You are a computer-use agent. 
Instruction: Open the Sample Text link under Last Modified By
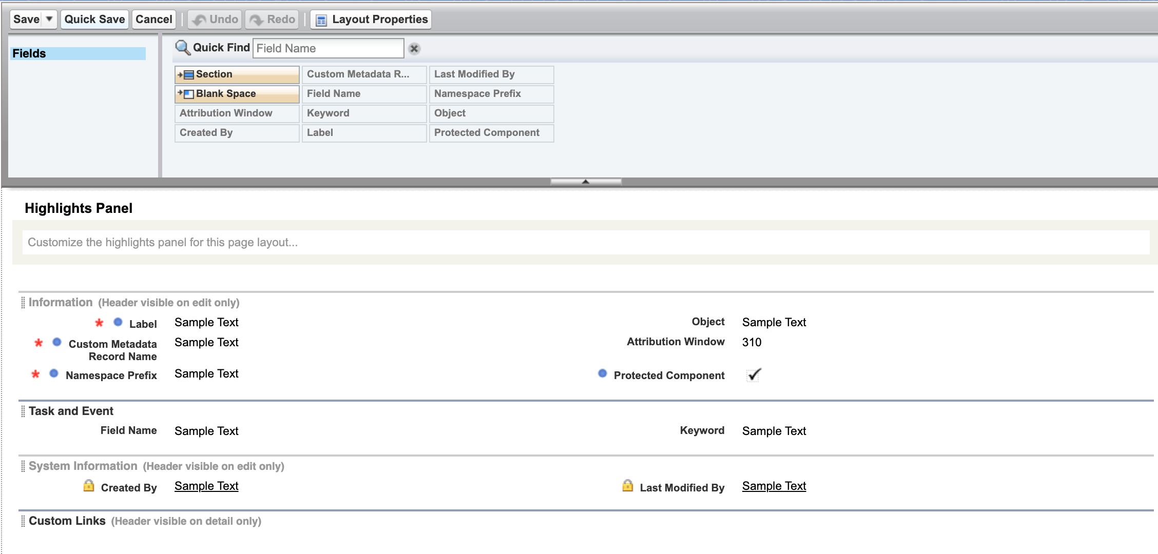point(774,485)
